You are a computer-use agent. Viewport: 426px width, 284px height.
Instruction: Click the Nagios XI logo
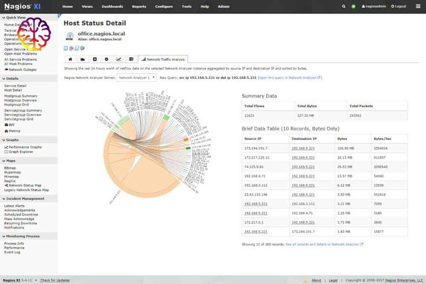(x=22, y=6)
